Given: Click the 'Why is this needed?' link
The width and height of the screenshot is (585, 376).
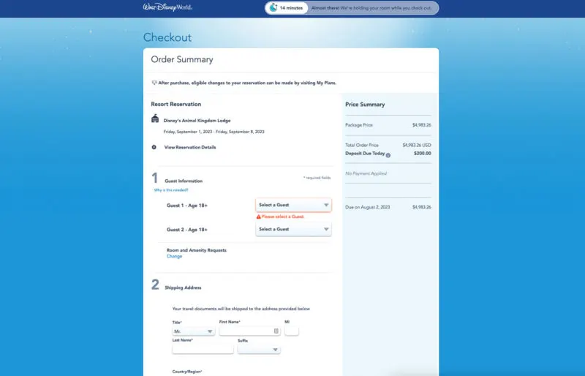Looking at the screenshot, I should [x=171, y=190].
